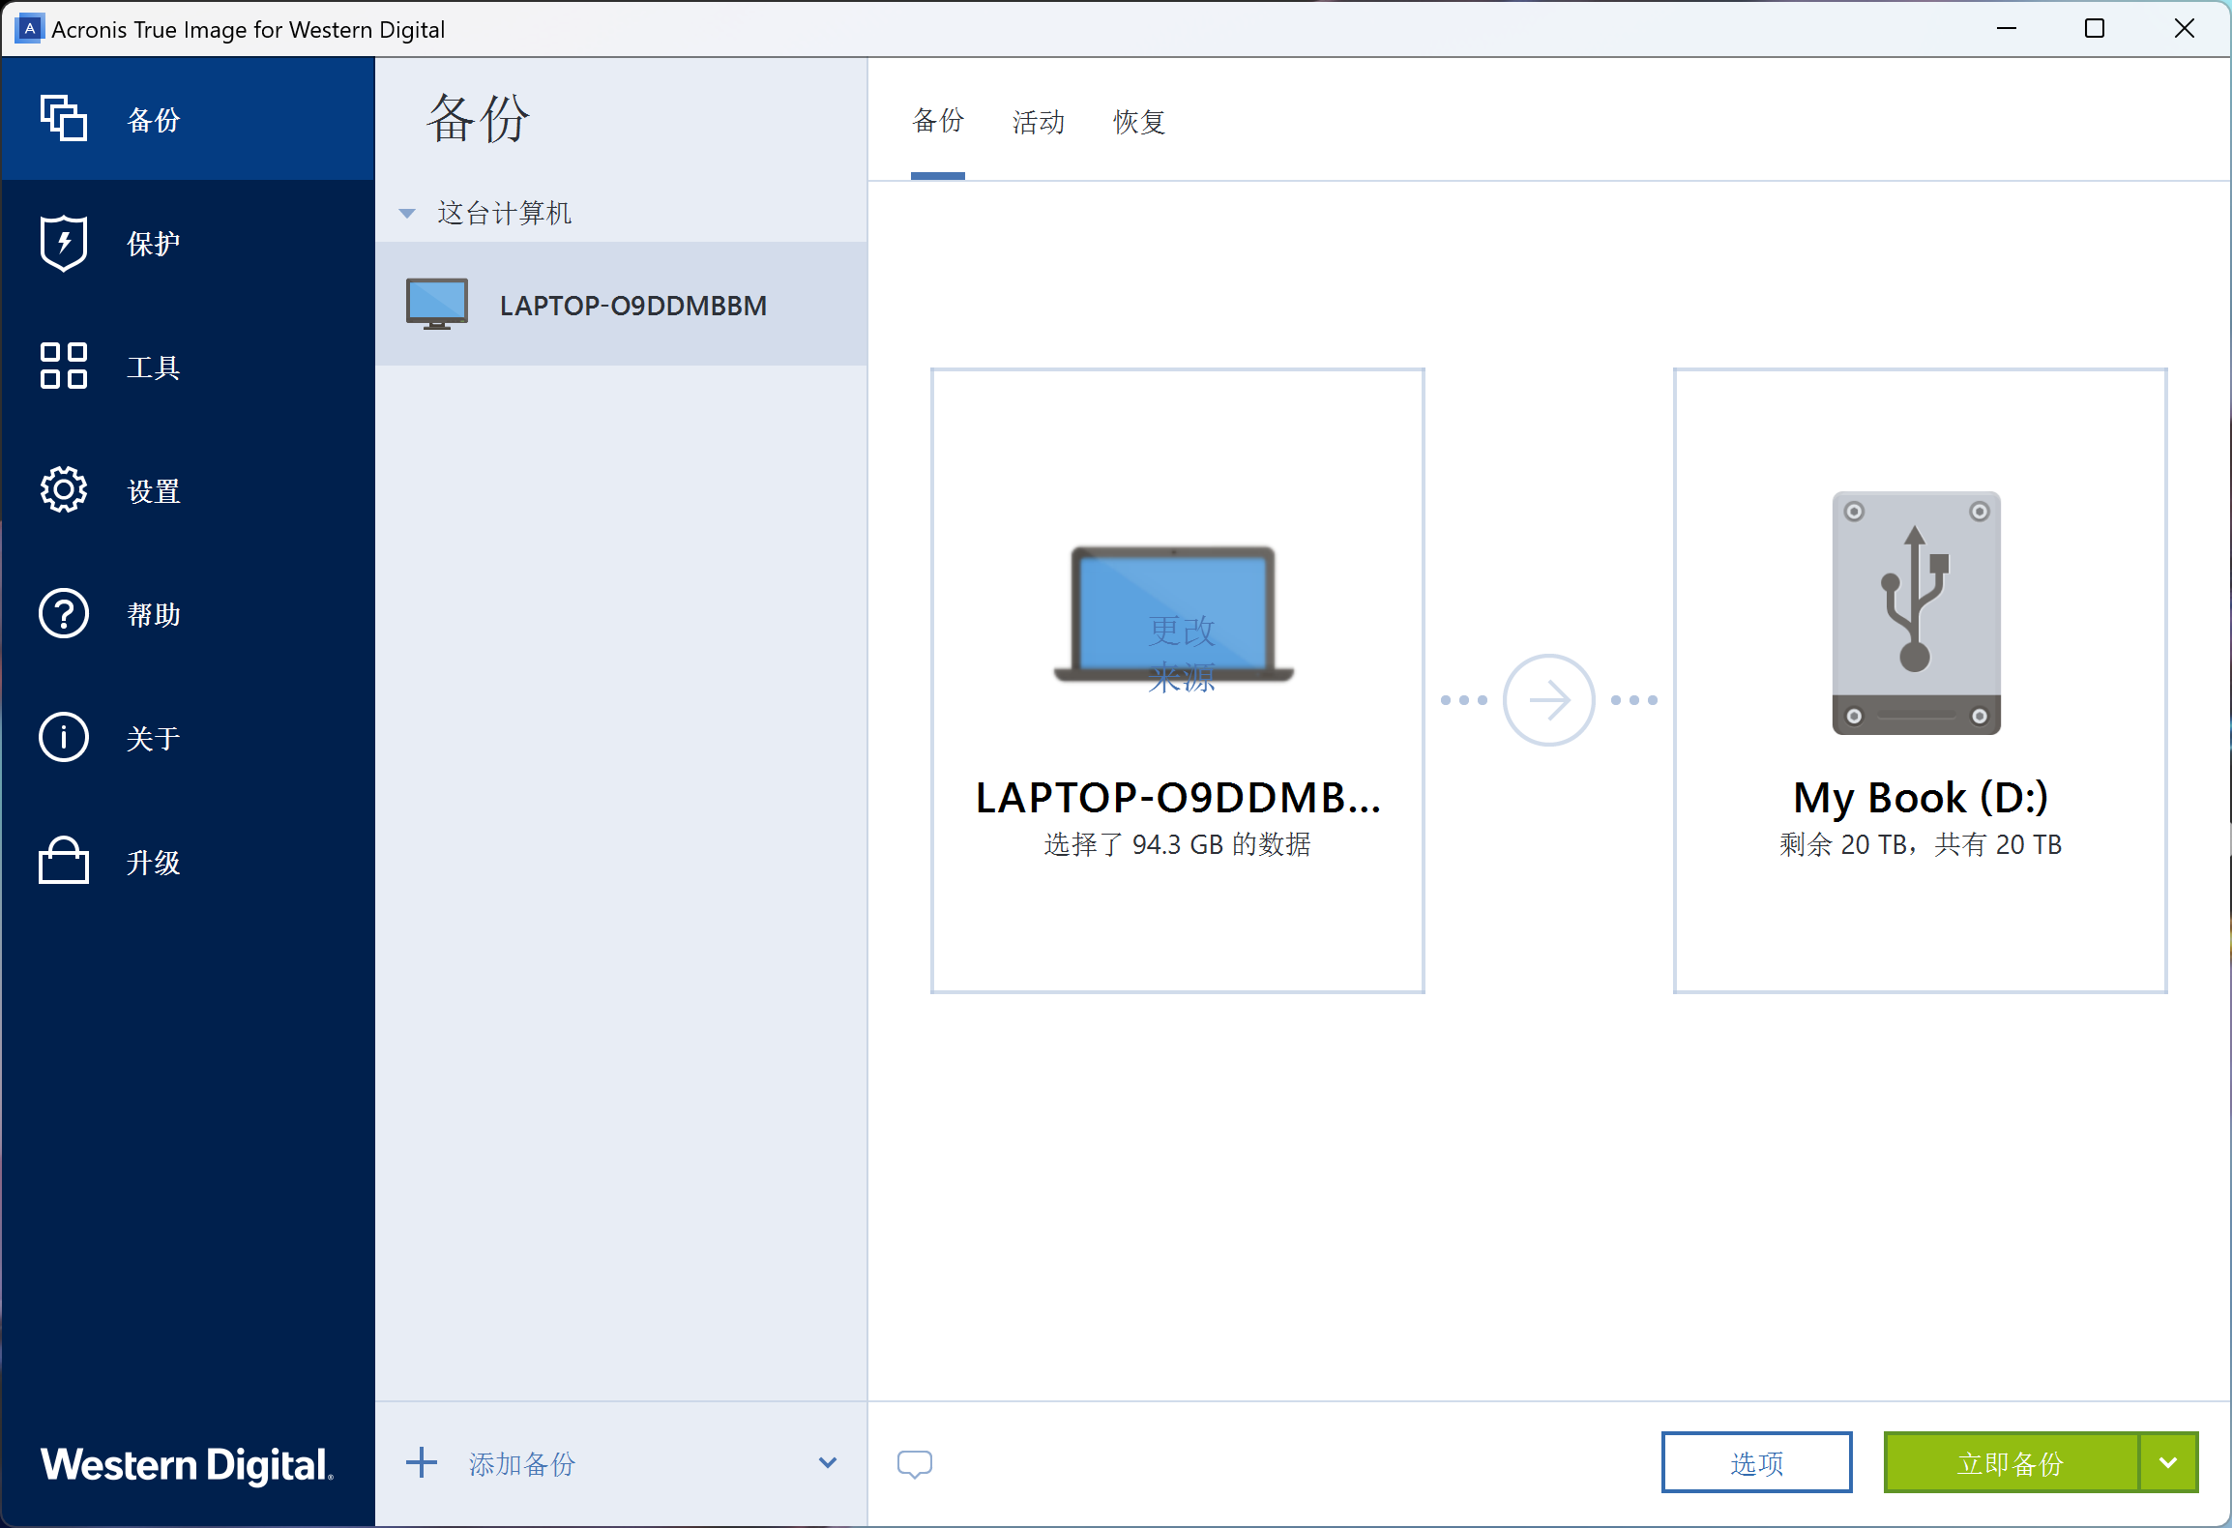The width and height of the screenshot is (2232, 1528).
Task: Click the Acronis app icon in title bar
Action: coord(30,29)
